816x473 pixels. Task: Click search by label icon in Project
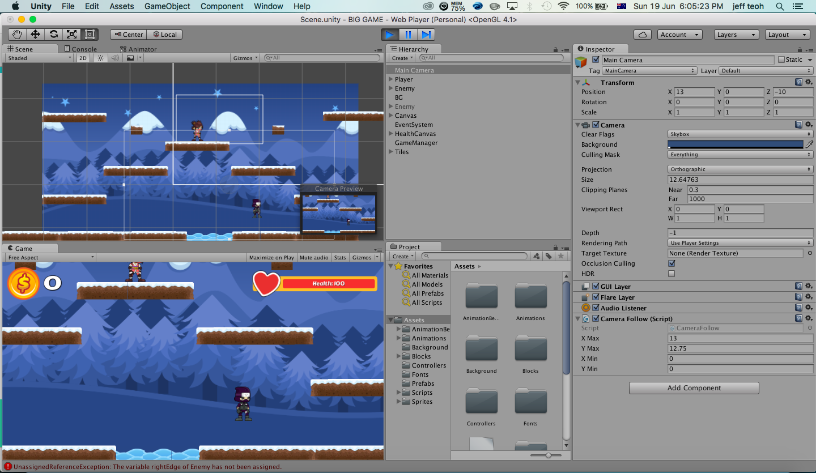click(548, 256)
